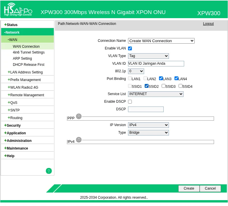The height and width of the screenshot is (206, 228).
Task: Open the IP Version dropdown
Action: click(x=148, y=125)
